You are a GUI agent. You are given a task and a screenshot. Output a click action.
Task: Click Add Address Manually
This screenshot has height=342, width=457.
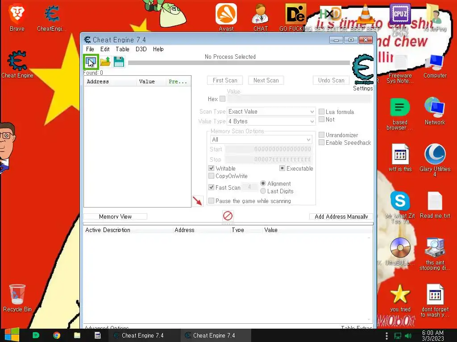pos(341,216)
